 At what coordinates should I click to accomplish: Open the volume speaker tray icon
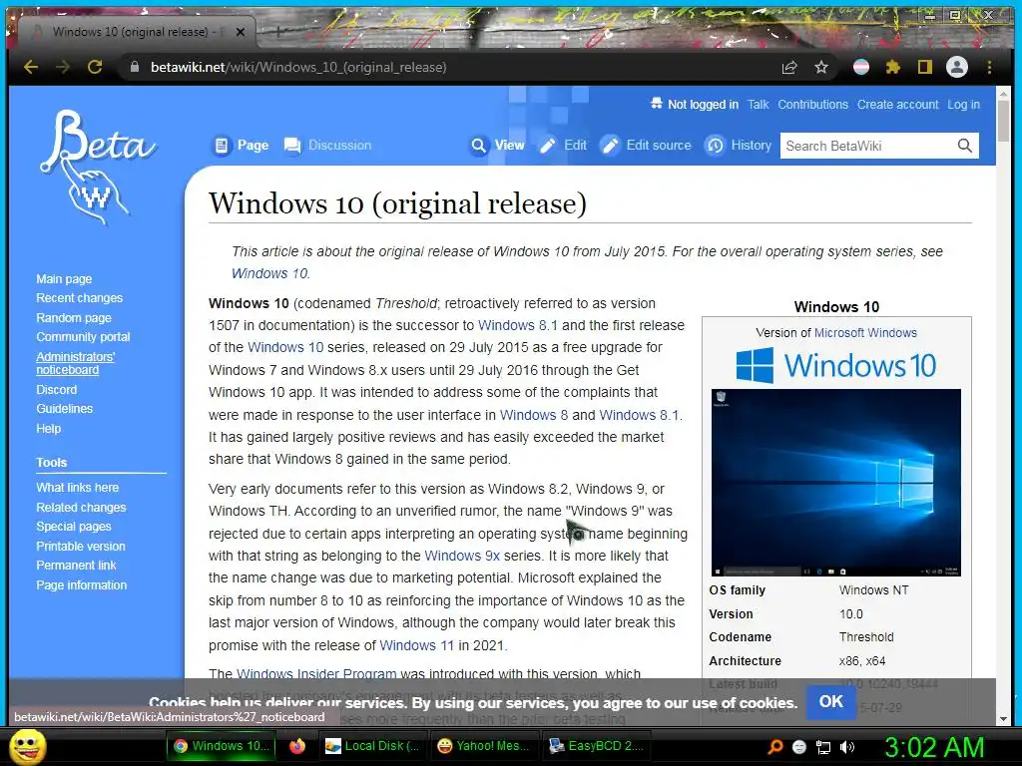tap(847, 747)
